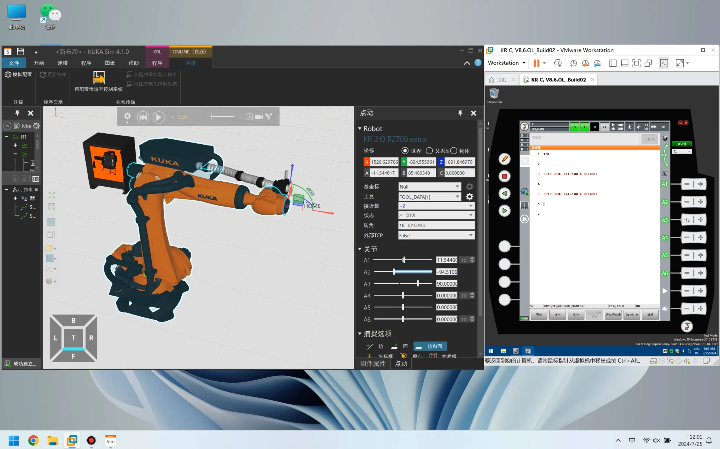Reset simulation with the rewind button

143,117
